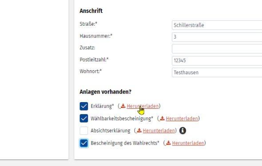
Task: Focus the Straße field containing Schillerstraße
Action: pyautogui.click(x=217, y=25)
